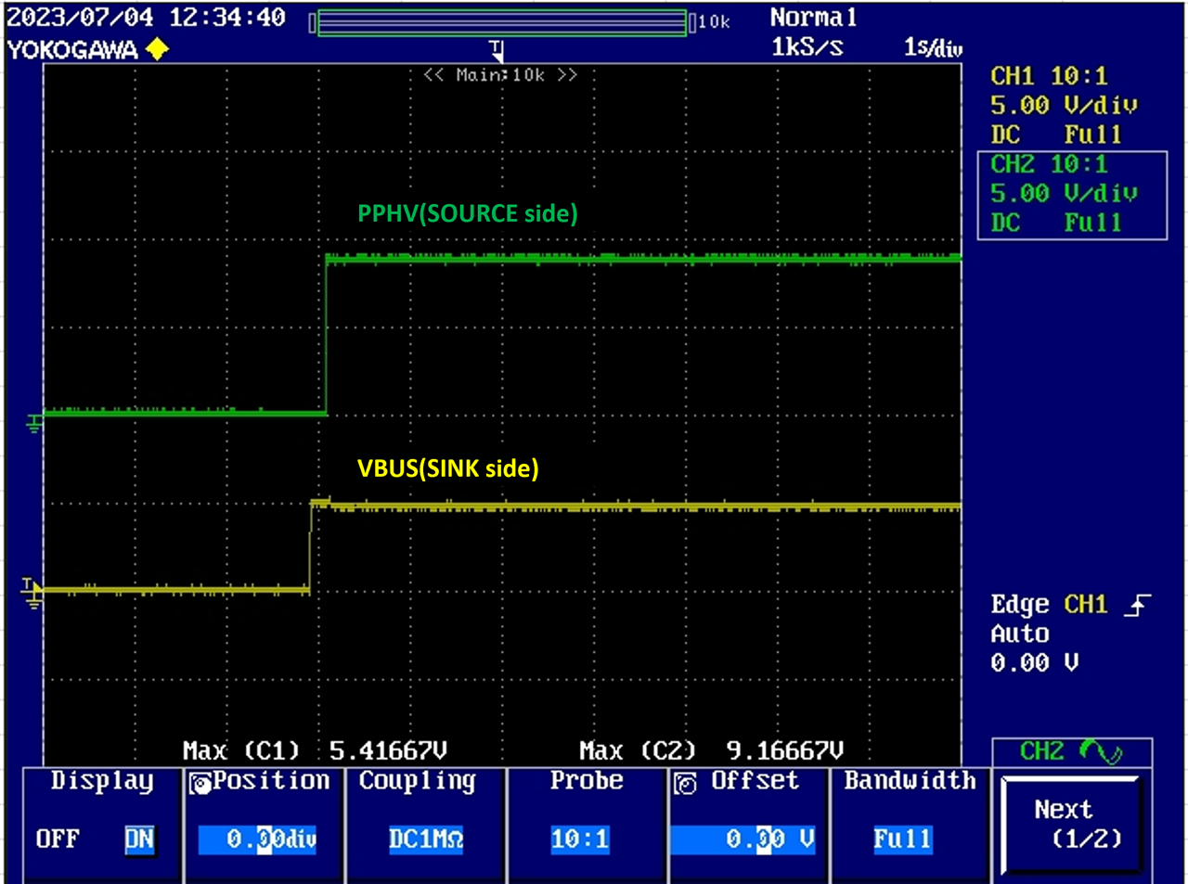Click the yellow diamond icon beside YOKOGAWA
This screenshot has width=1188, height=884.
click(158, 49)
